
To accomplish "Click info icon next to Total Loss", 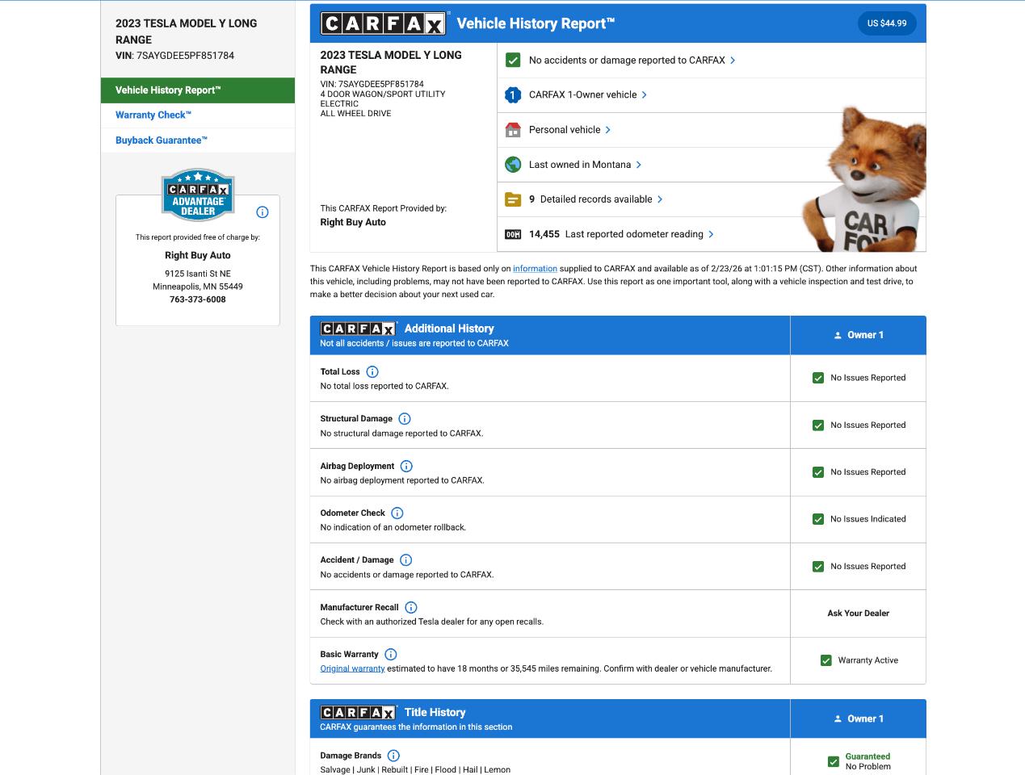I will pyautogui.click(x=372, y=372).
